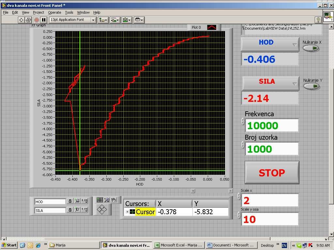Click the Broj uzorka stepper control
334x250 pixels.
pyautogui.click(x=243, y=145)
